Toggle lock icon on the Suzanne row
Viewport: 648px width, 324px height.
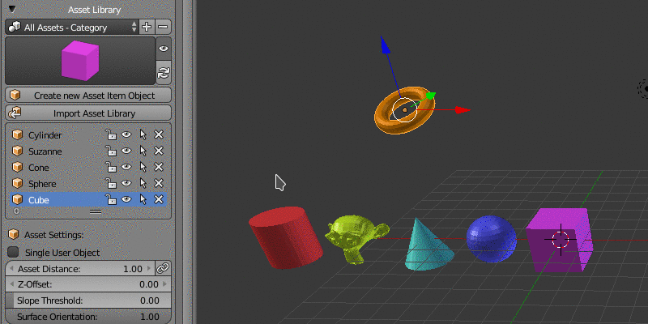point(111,151)
